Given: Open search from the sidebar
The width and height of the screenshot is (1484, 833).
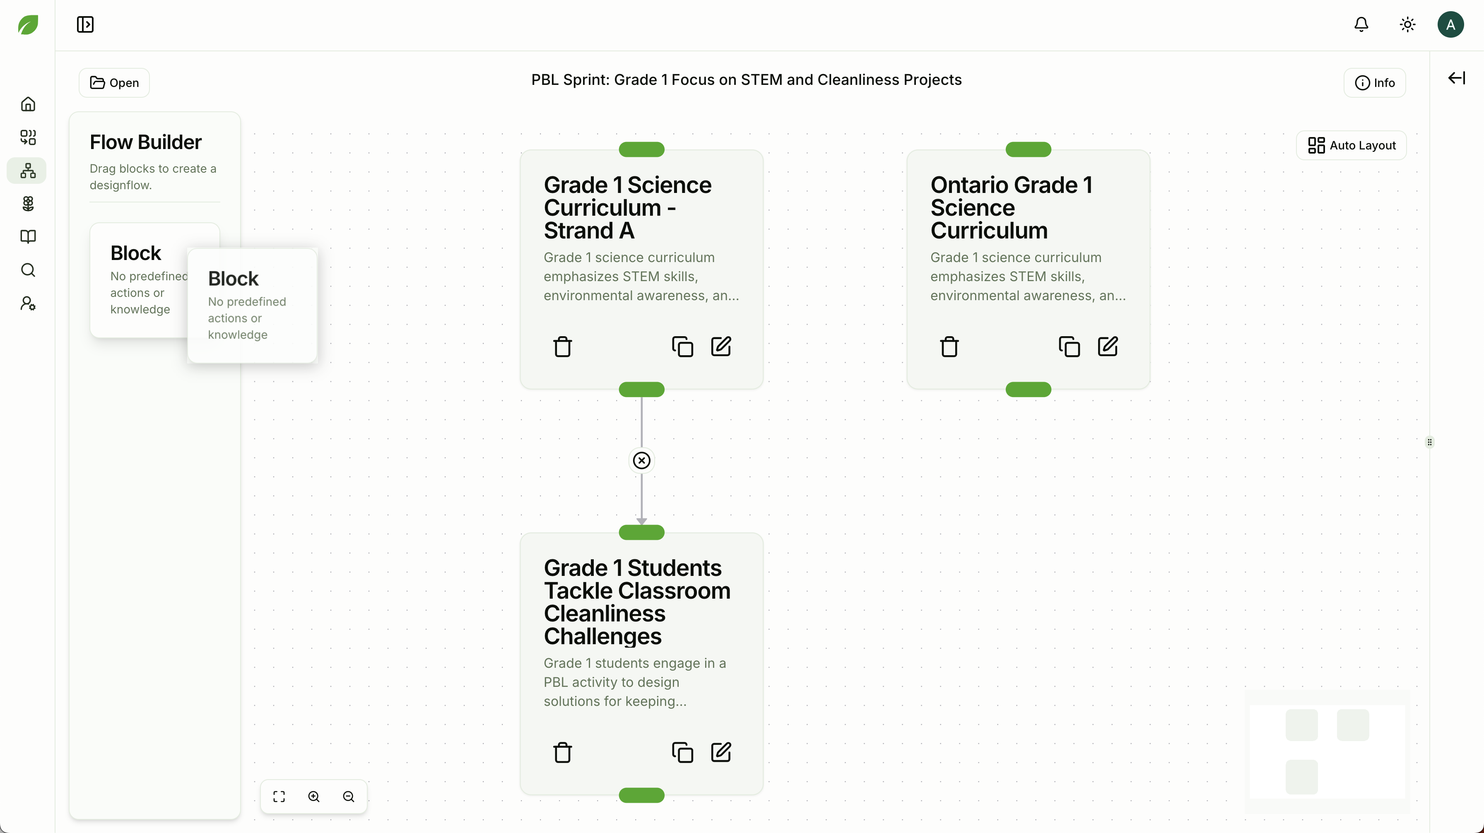Looking at the screenshot, I should [x=28, y=270].
